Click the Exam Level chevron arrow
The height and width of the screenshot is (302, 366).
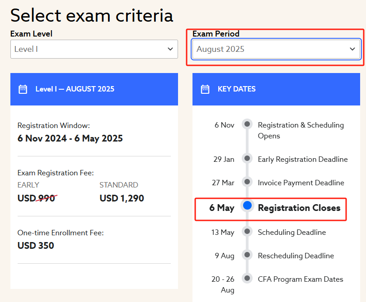click(x=170, y=49)
